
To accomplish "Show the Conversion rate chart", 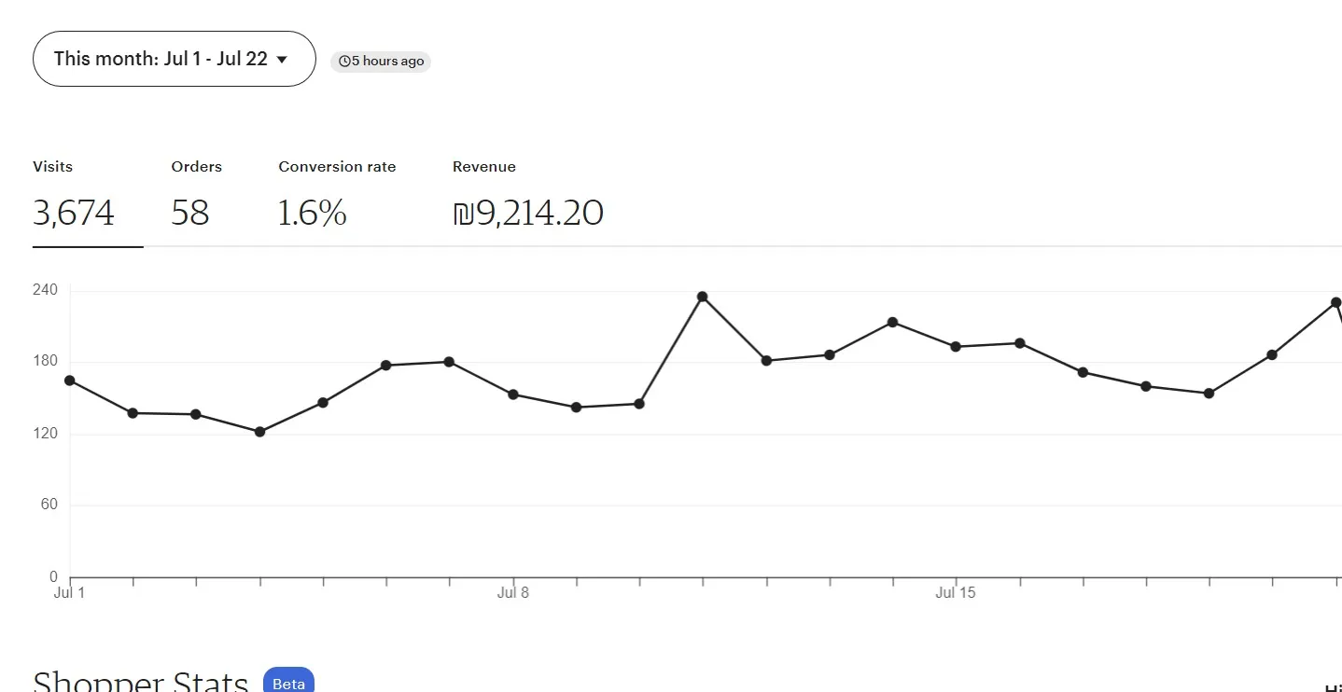I will pos(337,167).
